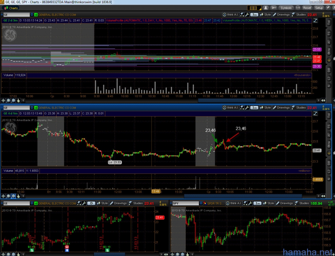Switch to the Charts tab
Viewport: 335px width, 256px height.
click(11, 8)
